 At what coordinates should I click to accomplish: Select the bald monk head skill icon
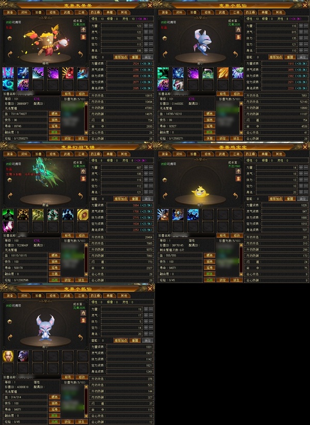point(8,356)
